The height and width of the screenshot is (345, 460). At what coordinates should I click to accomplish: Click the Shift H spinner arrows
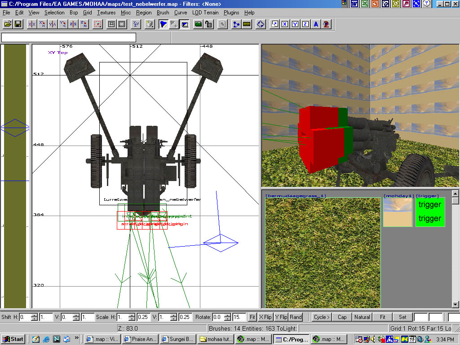coord(35,317)
